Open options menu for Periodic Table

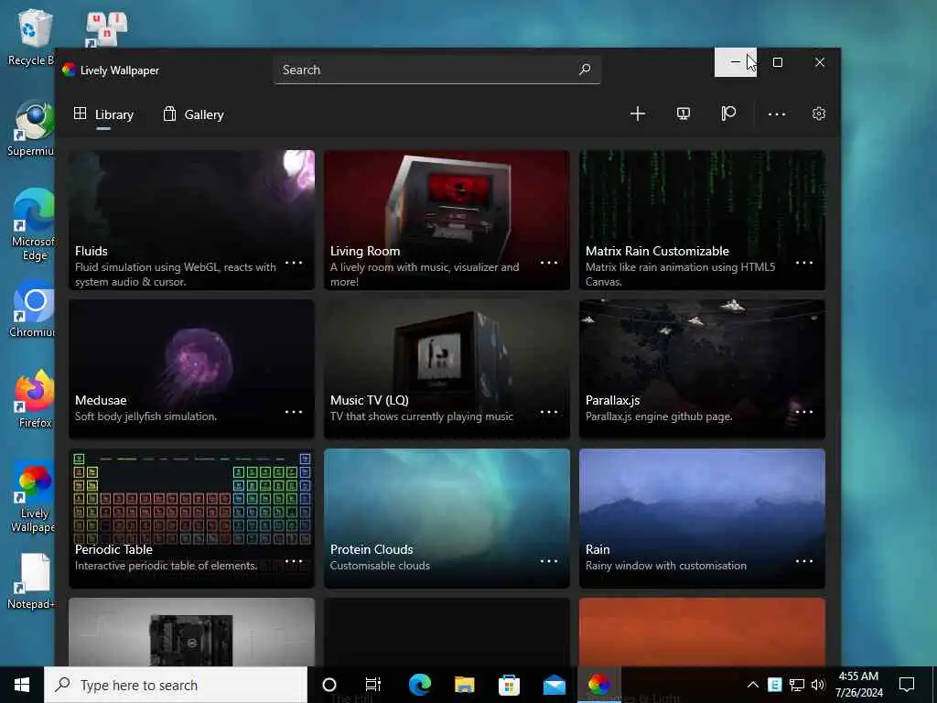click(294, 561)
